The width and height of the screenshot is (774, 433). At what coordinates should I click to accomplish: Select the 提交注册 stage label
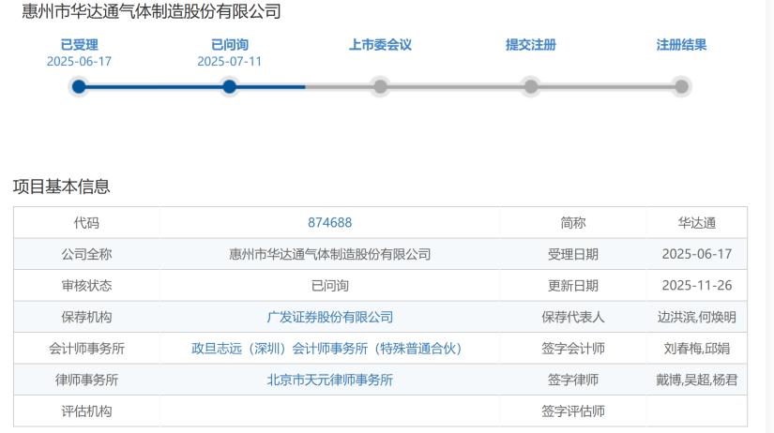pos(531,45)
